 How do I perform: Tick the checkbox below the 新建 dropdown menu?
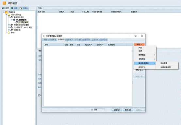(135, 70)
